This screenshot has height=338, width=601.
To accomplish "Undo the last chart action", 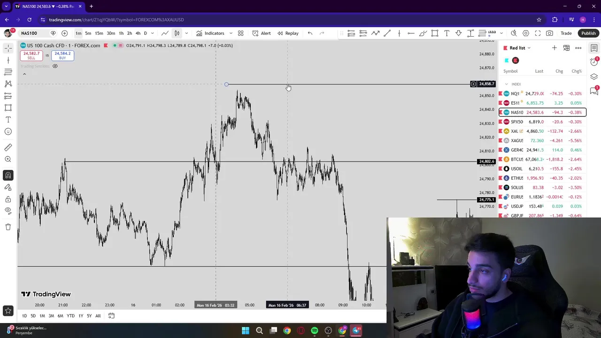I will pyautogui.click(x=310, y=33).
